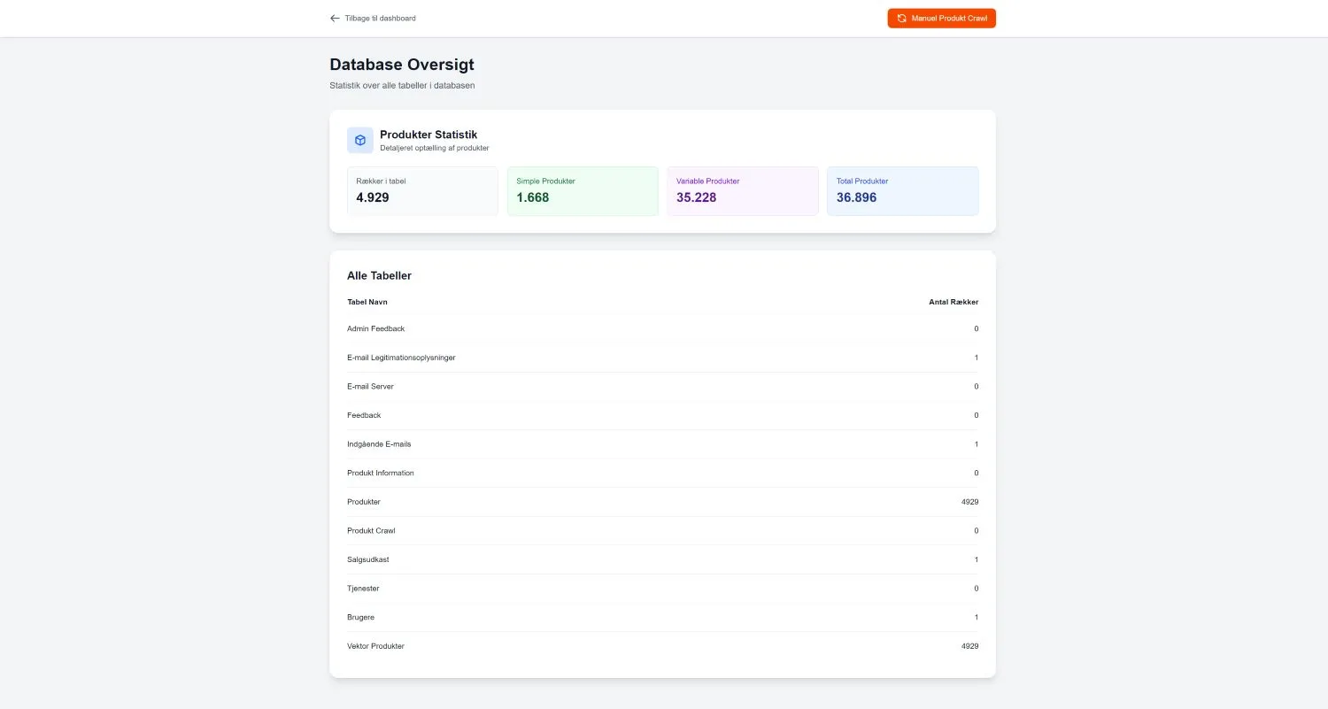Select the Salgsudkast row
This screenshot has width=1328, height=709.
click(x=662, y=559)
